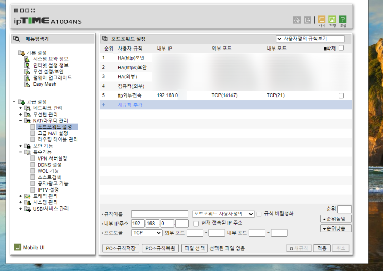383x271 pixels.
Task: Click the 시스템 요약 정보 icon
Action: tap(27, 59)
